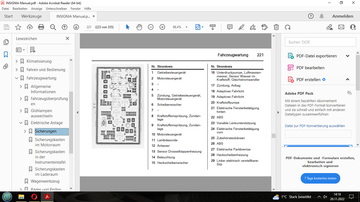The height and width of the screenshot is (202, 360).
Task: Expand the Glühlampen auswechseln bookmark
Action: [x=21, y=111]
